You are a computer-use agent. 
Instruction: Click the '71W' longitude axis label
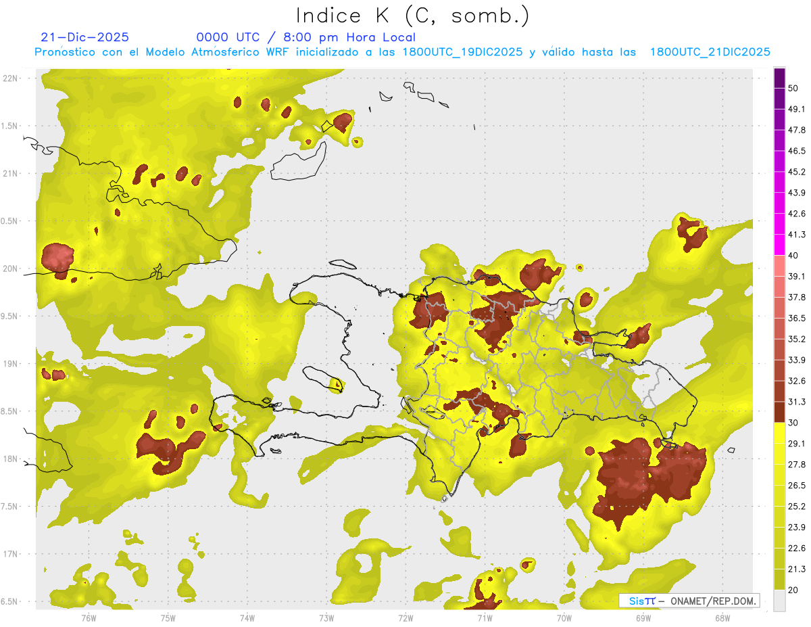point(485,618)
